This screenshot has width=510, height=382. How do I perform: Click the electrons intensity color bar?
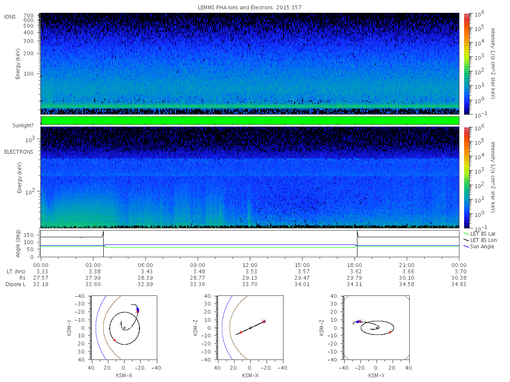pos(466,177)
